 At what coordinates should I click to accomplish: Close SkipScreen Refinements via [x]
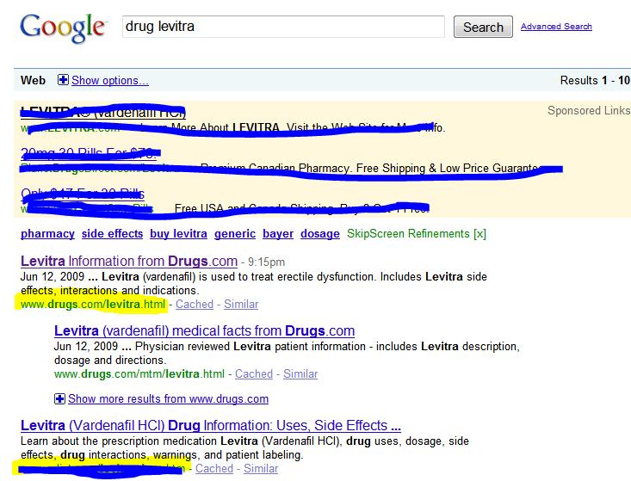pyautogui.click(x=479, y=234)
